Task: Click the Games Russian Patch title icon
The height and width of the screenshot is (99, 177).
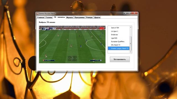Action: click(x=38, y=13)
